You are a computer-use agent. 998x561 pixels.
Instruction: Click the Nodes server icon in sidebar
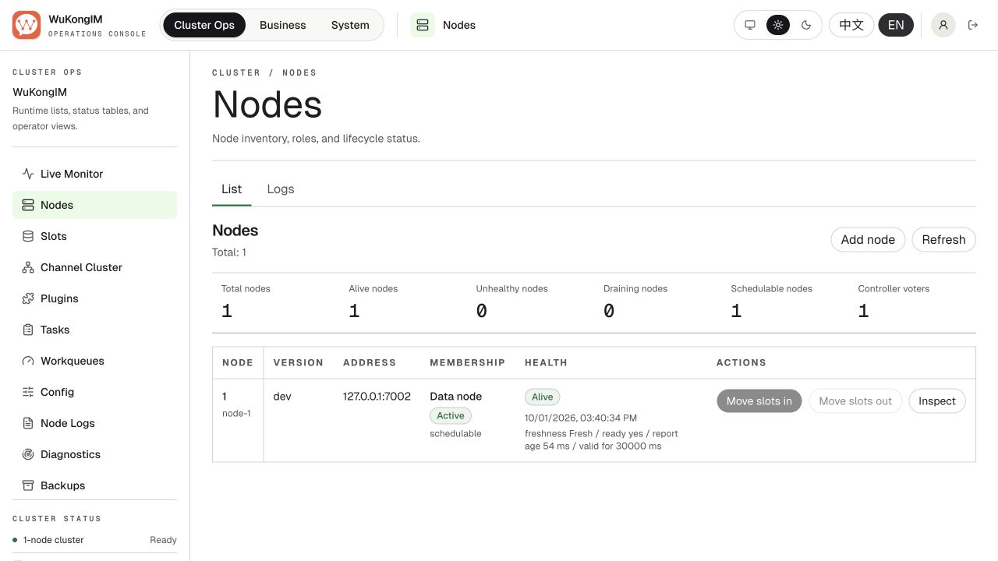click(x=28, y=205)
